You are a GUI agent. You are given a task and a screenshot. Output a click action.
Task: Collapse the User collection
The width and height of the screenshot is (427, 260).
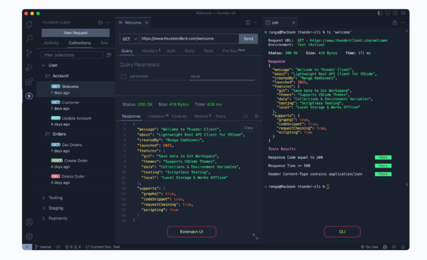[x=44, y=65]
